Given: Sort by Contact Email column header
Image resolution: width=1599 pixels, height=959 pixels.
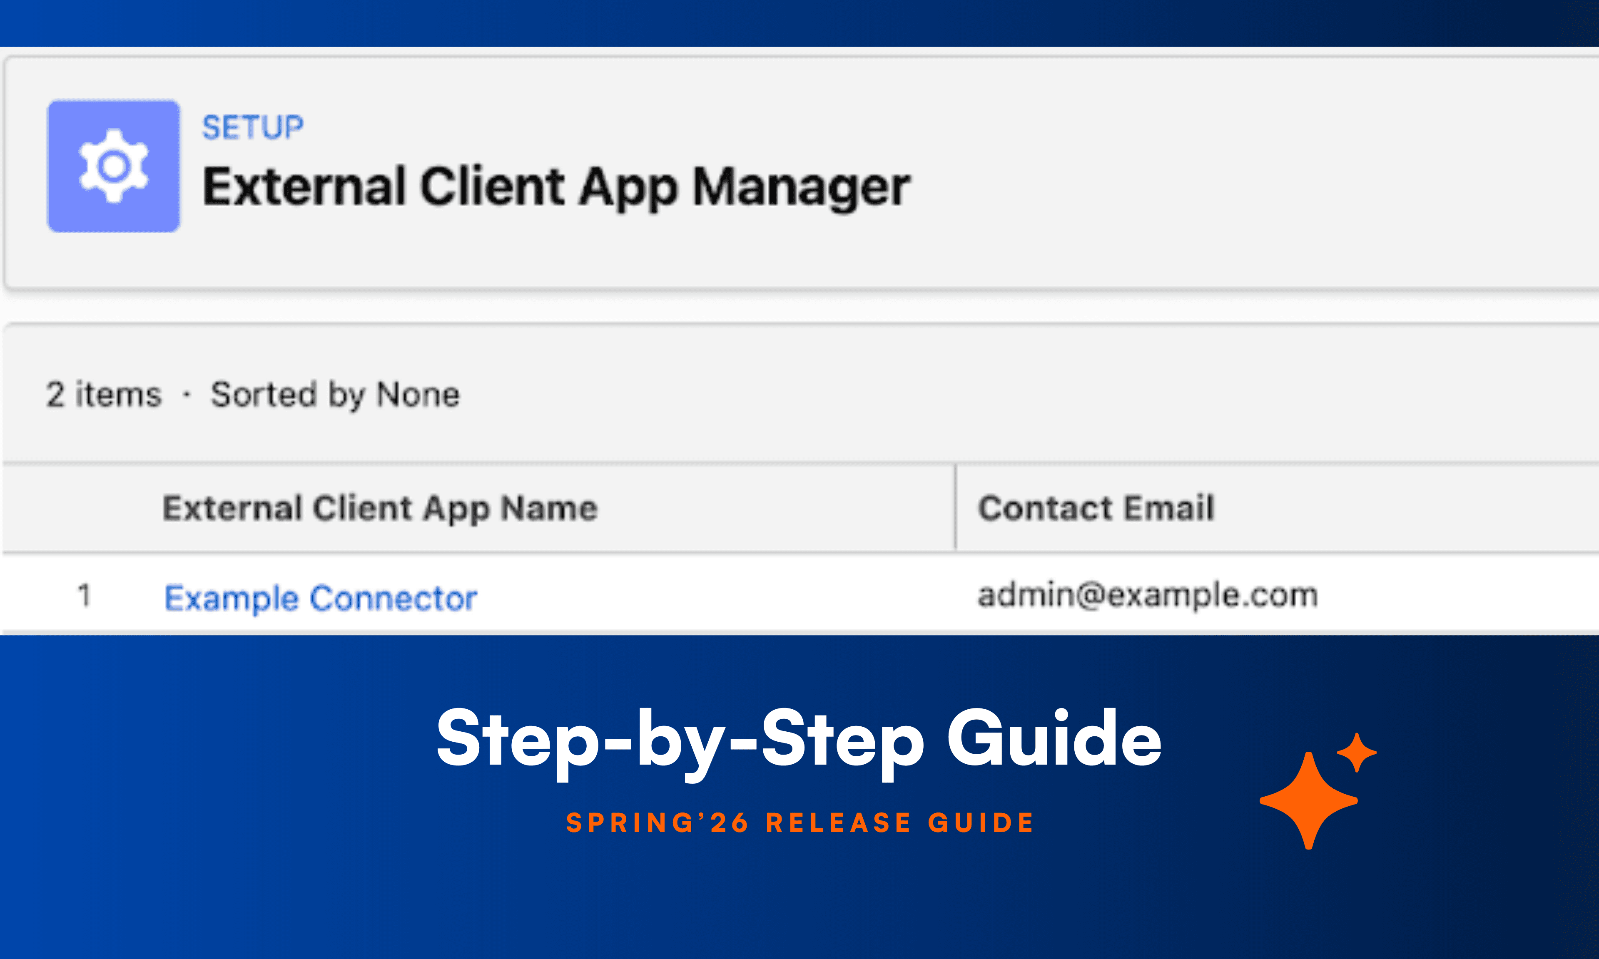Looking at the screenshot, I should tap(1096, 508).
